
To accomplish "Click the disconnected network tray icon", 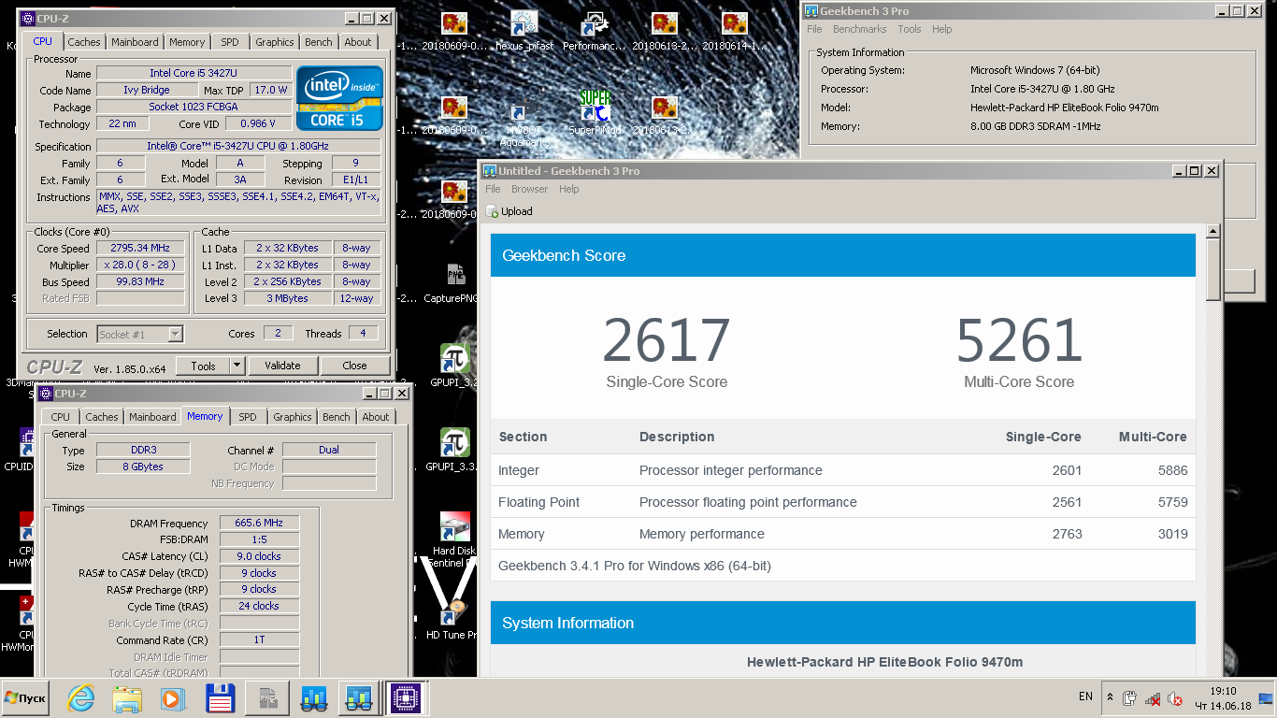I will coord(1153,697).
